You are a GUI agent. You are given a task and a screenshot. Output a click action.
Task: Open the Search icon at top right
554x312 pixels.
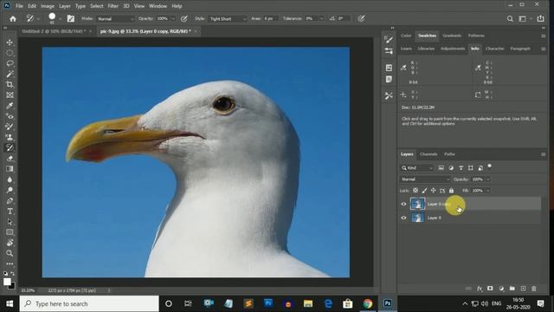pos(510,19)
